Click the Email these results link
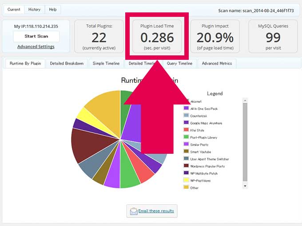Image resolution: width=302 pixels, height=226 pixels. click(x=156, y=211)
